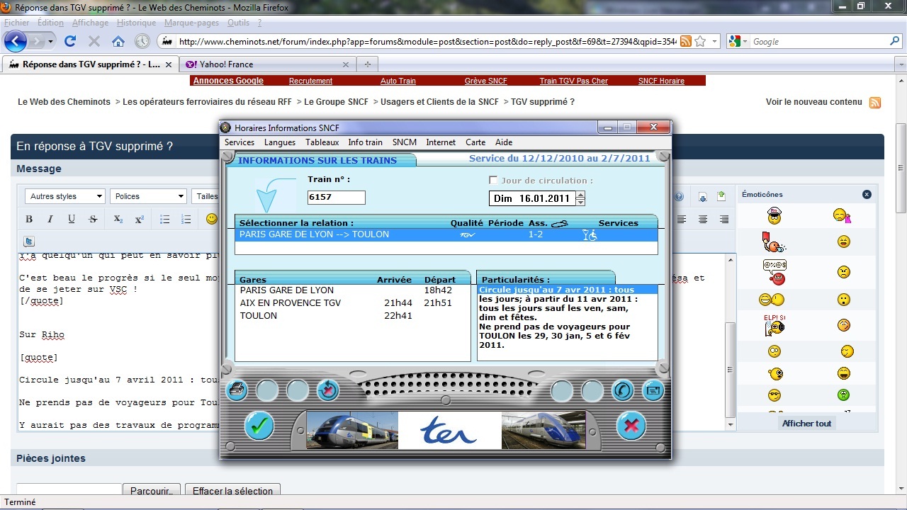
Task: Apply subscript formatting in forum editor
Action: click(x=118, y=219)
